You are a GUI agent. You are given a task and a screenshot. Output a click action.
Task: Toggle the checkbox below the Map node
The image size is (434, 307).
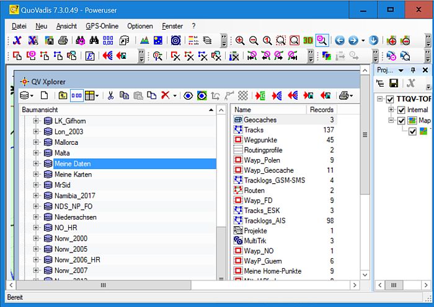click(412, 132)
